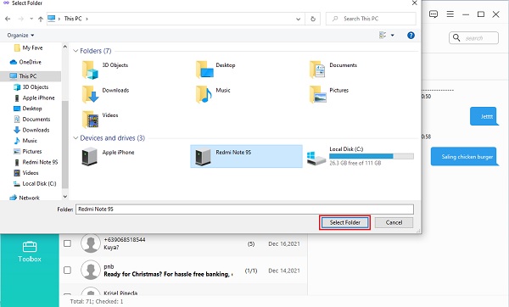
Task: Go up one folder level
Action: coord(41,19)
